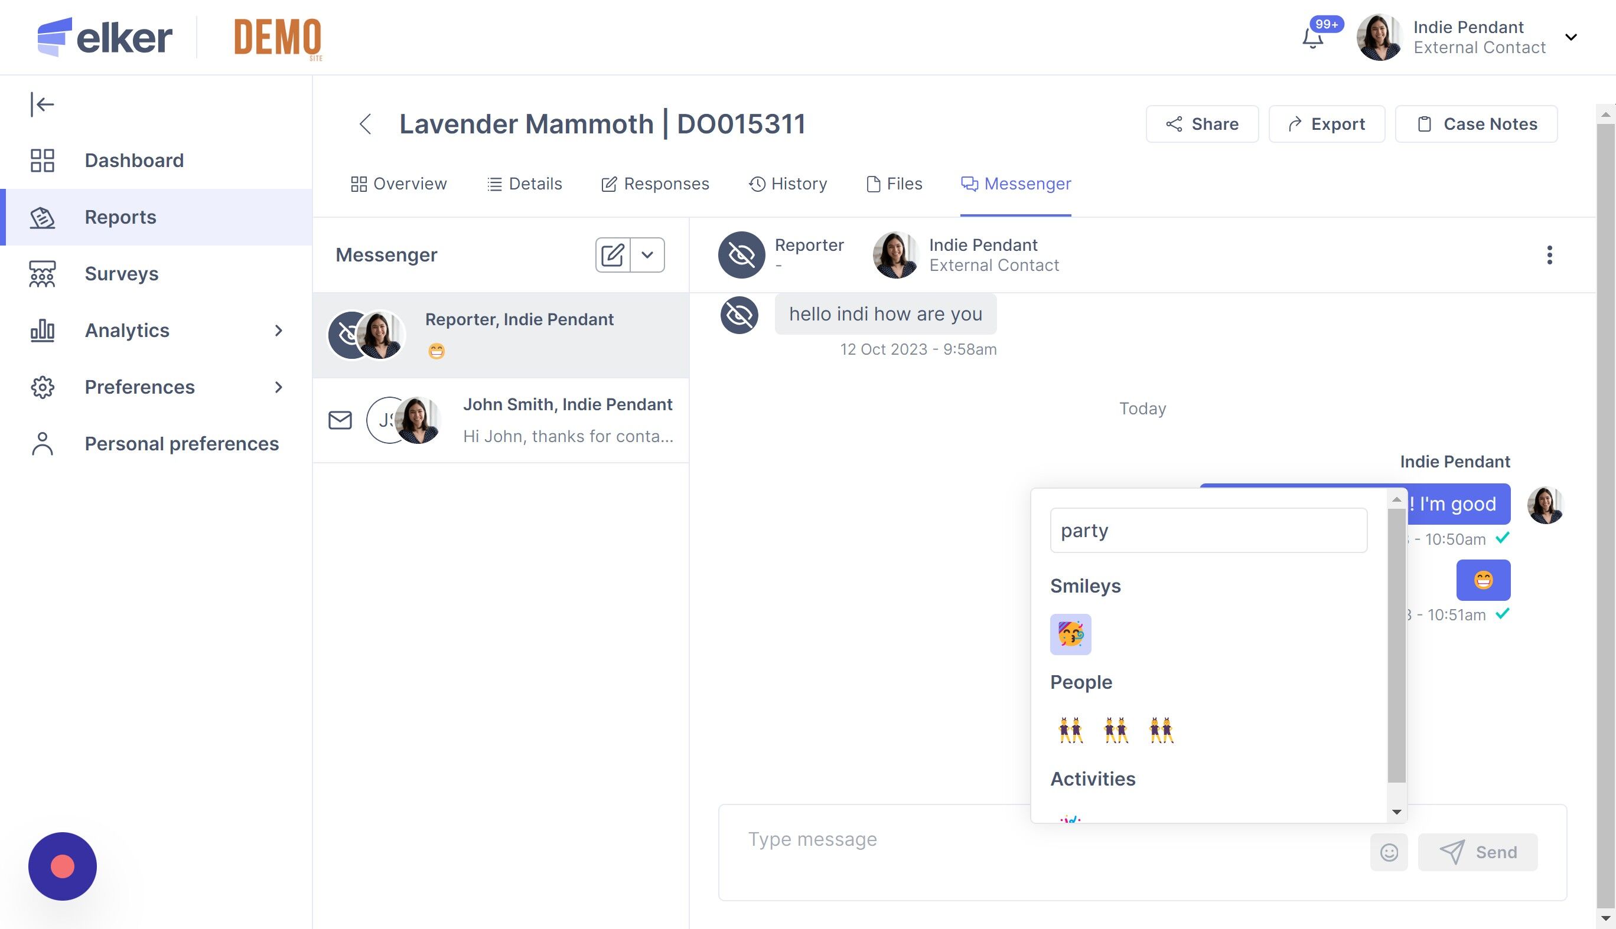
Task: Open the emoji picker smiley icon
Action: tap(1389, 852)
